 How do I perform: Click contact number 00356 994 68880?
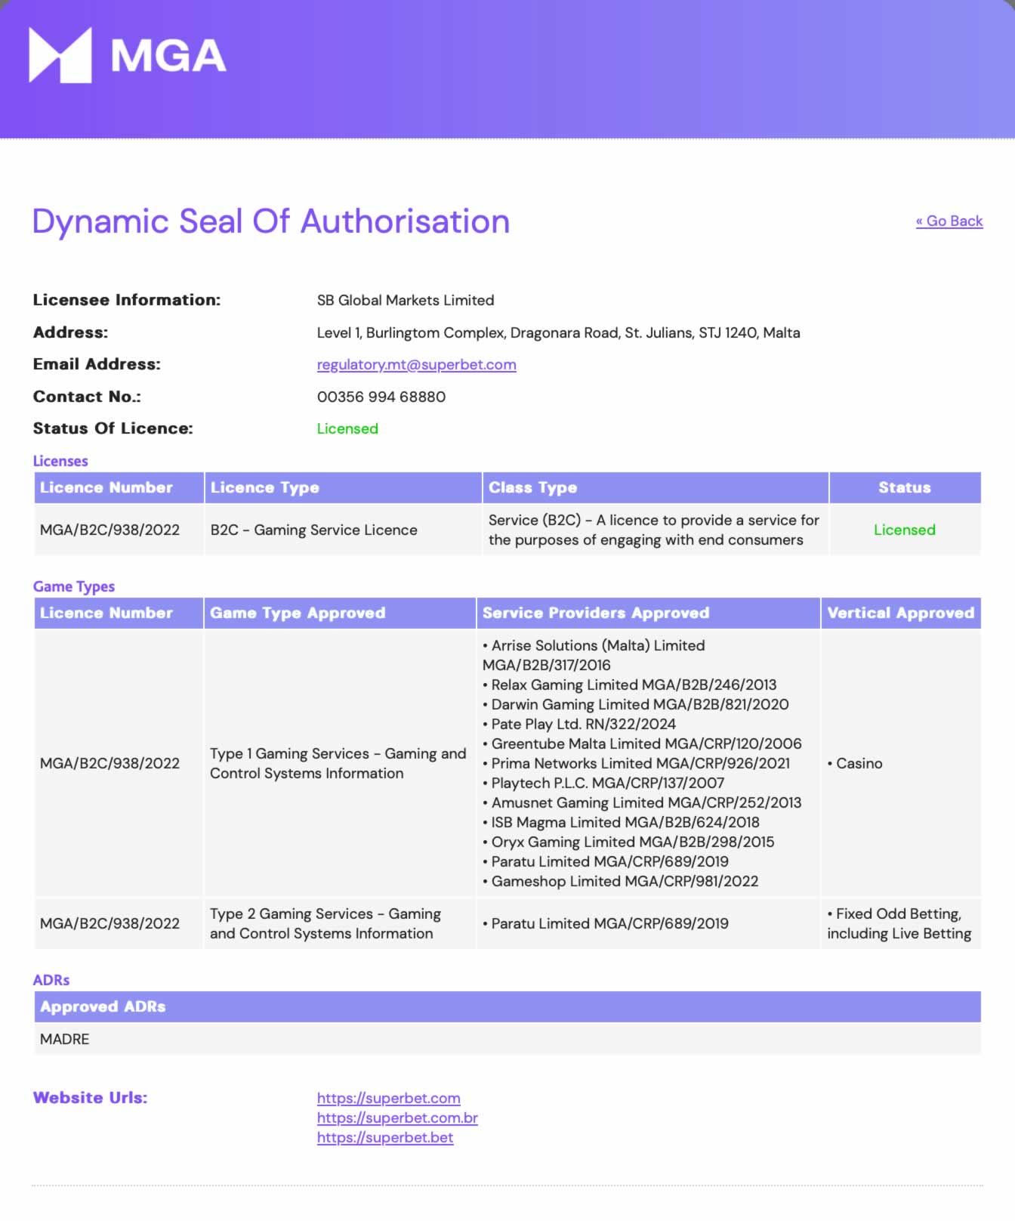click(381, 397)
